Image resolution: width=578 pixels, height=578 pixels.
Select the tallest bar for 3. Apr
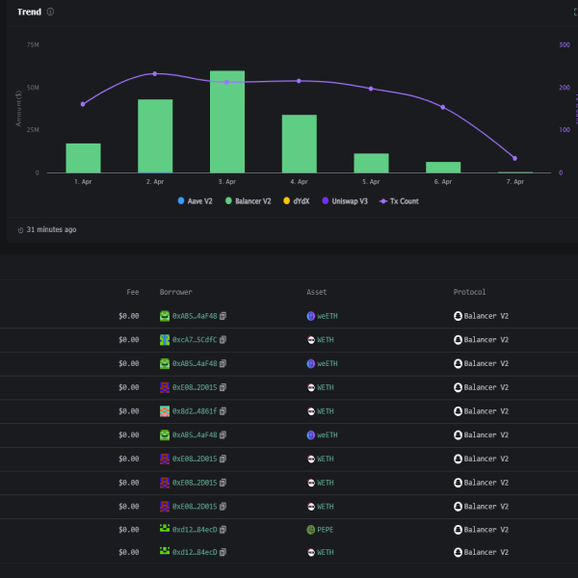point(227,121)
